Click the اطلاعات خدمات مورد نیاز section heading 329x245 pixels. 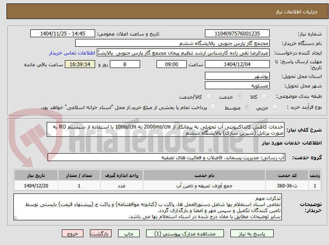pos(292,143)
